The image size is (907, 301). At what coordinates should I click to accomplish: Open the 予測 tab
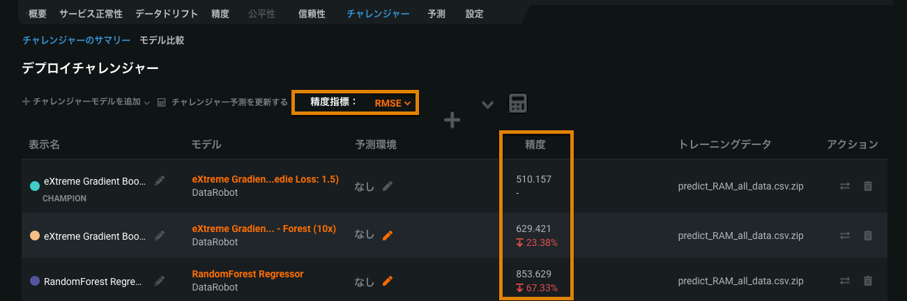coord(436,14)
